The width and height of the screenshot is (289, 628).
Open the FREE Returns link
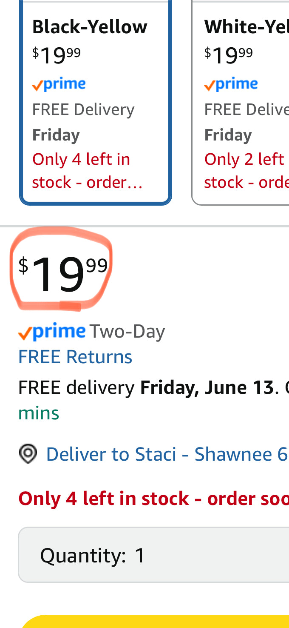point(75,357)
